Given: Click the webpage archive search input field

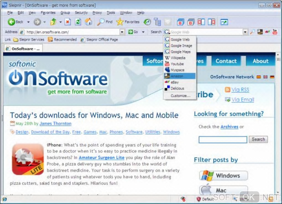Looking at the screenshot, I should (x=223, y=139).
